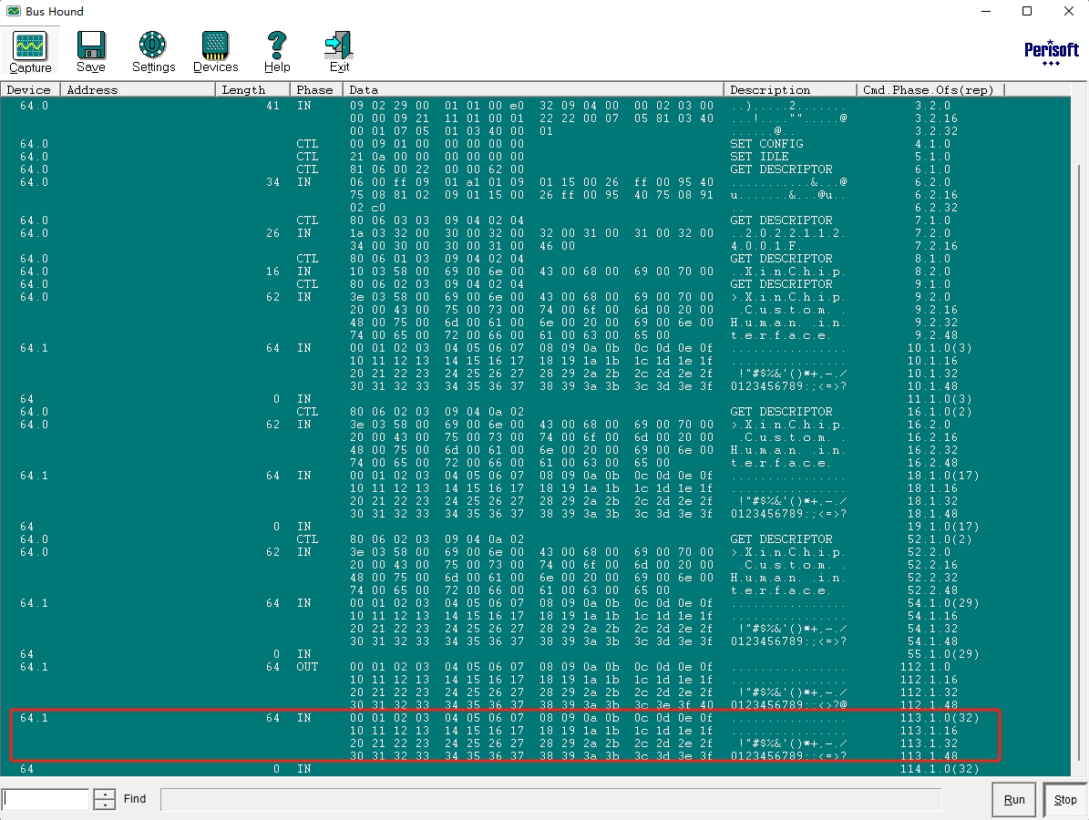The image size is (1089, 820).
Task: Select the GET DESCRIPTOR row 8.1.0
Action: coord(535,258)
